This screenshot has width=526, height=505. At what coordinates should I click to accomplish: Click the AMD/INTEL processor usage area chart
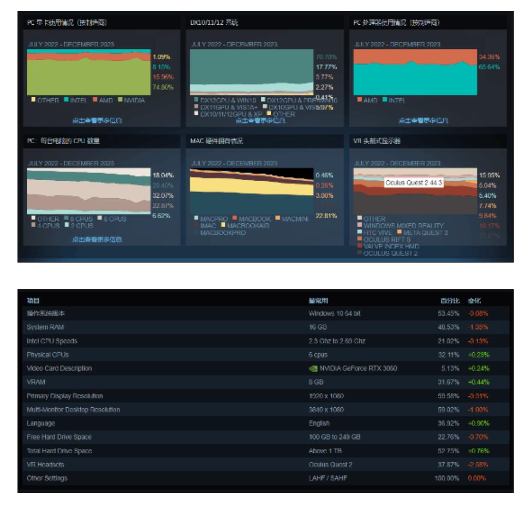(415, 72)
